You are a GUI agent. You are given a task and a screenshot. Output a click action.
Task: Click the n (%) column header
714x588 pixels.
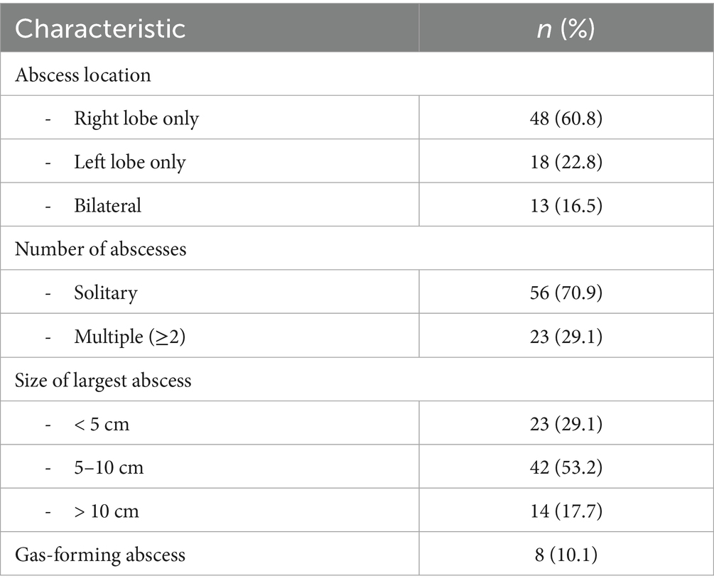(566, 29)
